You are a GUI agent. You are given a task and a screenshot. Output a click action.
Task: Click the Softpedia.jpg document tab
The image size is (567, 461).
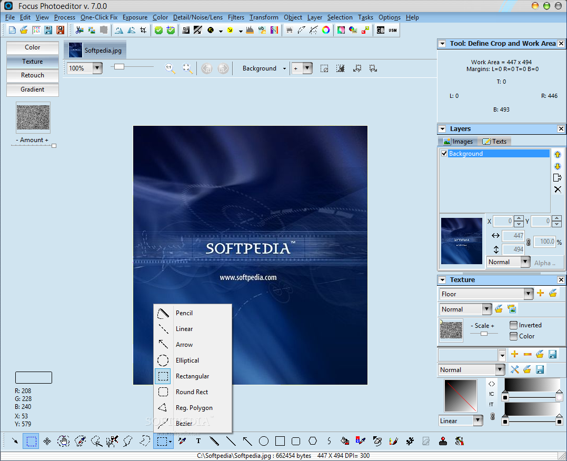point(95,50)
